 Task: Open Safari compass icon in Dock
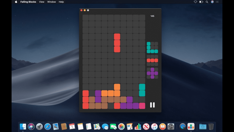click(x=48, y=127)
